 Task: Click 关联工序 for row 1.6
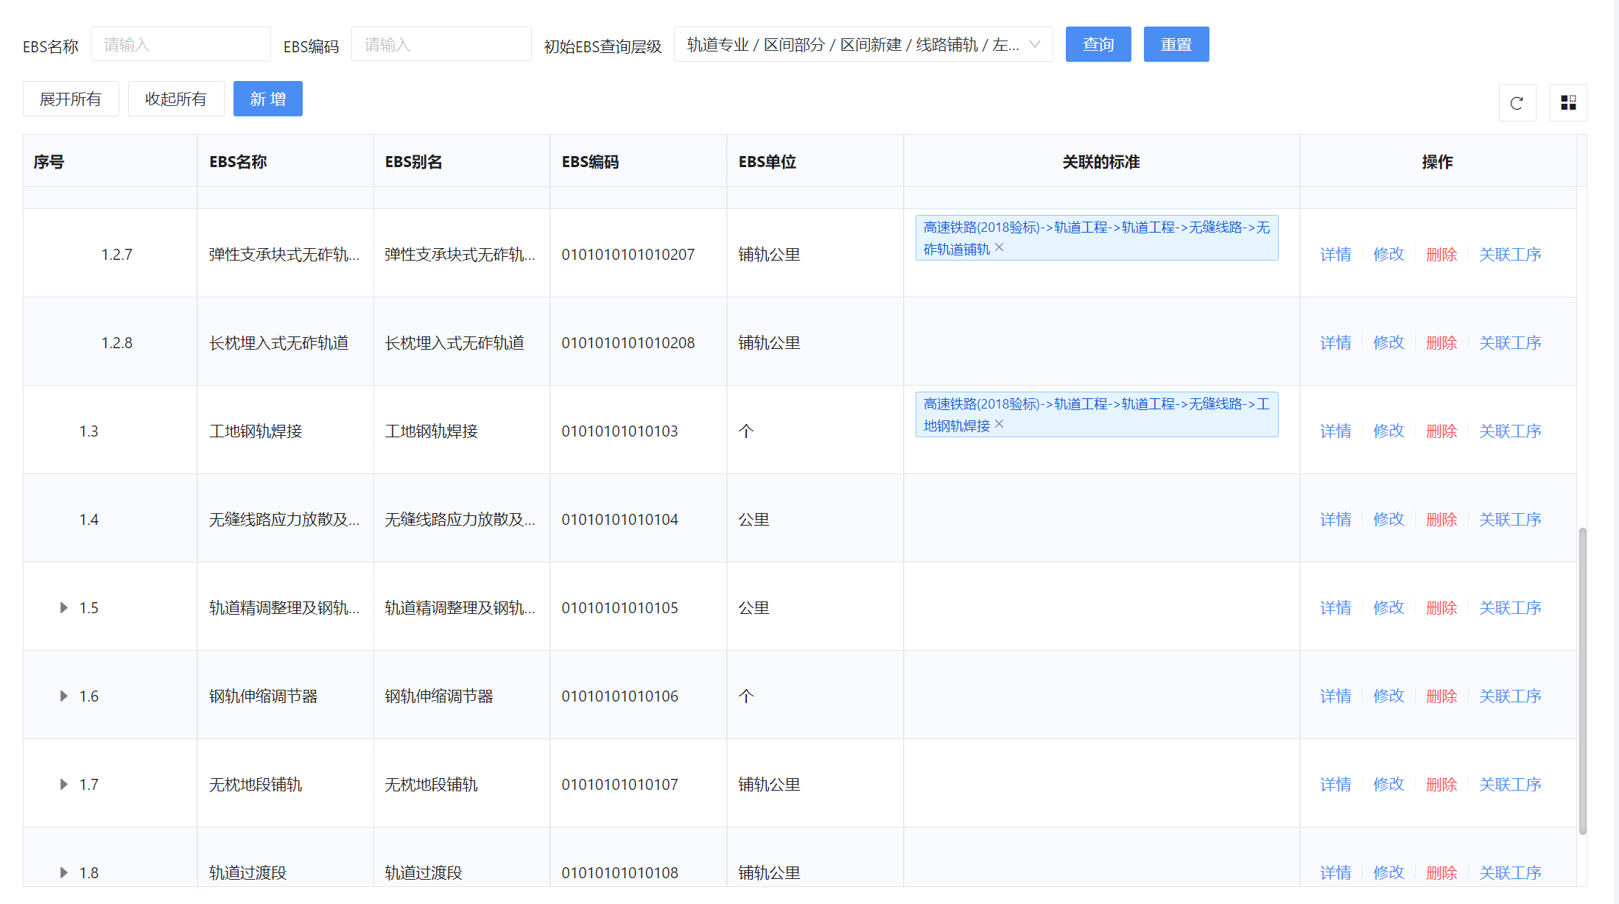click(x=1510, y=696)
